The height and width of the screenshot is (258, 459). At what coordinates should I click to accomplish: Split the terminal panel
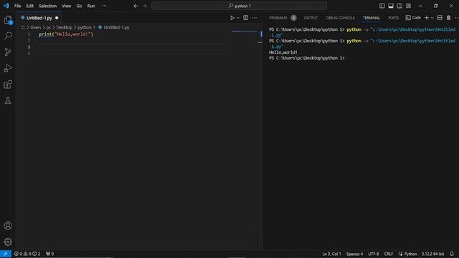pos(440,18)
